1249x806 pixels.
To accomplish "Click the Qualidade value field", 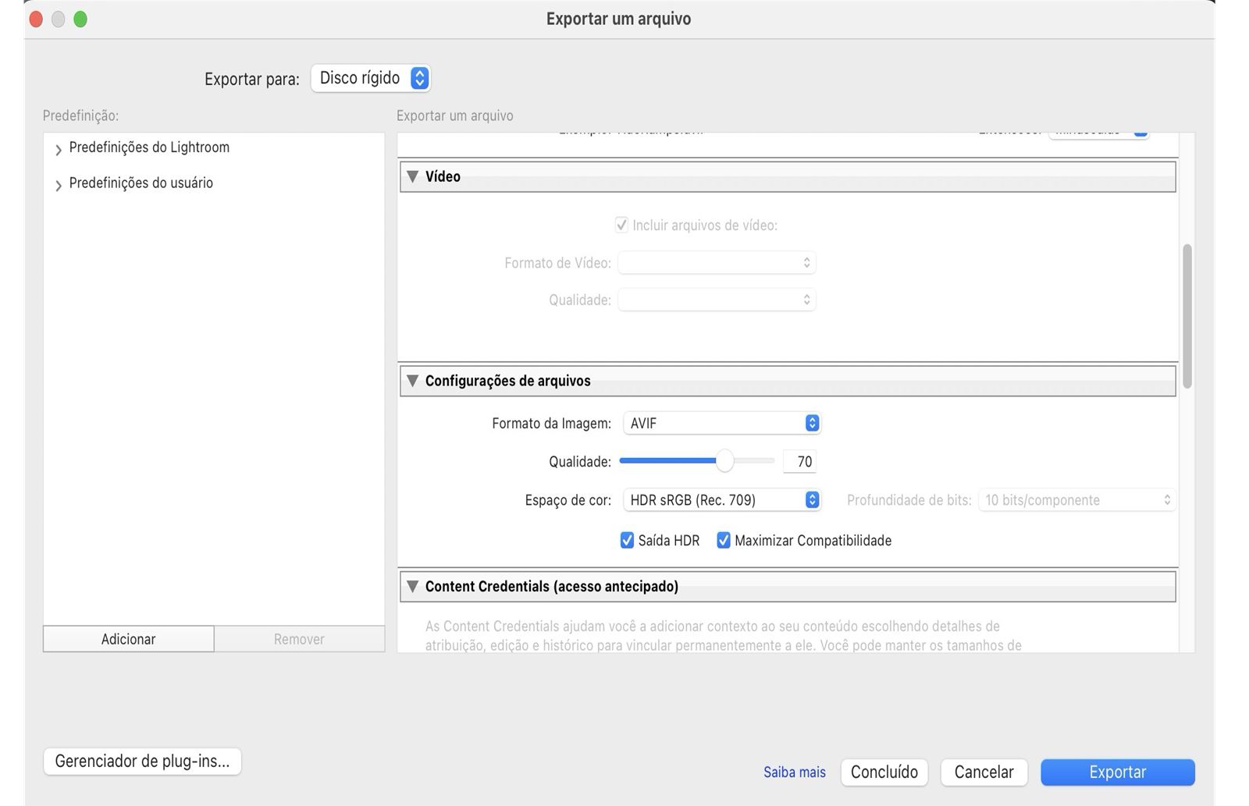I will pyautogui.click(x=800, y=461).
